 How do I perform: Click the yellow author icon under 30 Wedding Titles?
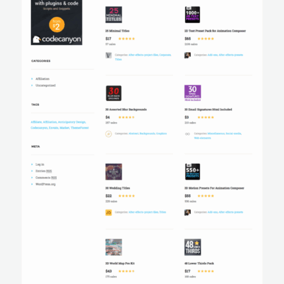(108, 213)
